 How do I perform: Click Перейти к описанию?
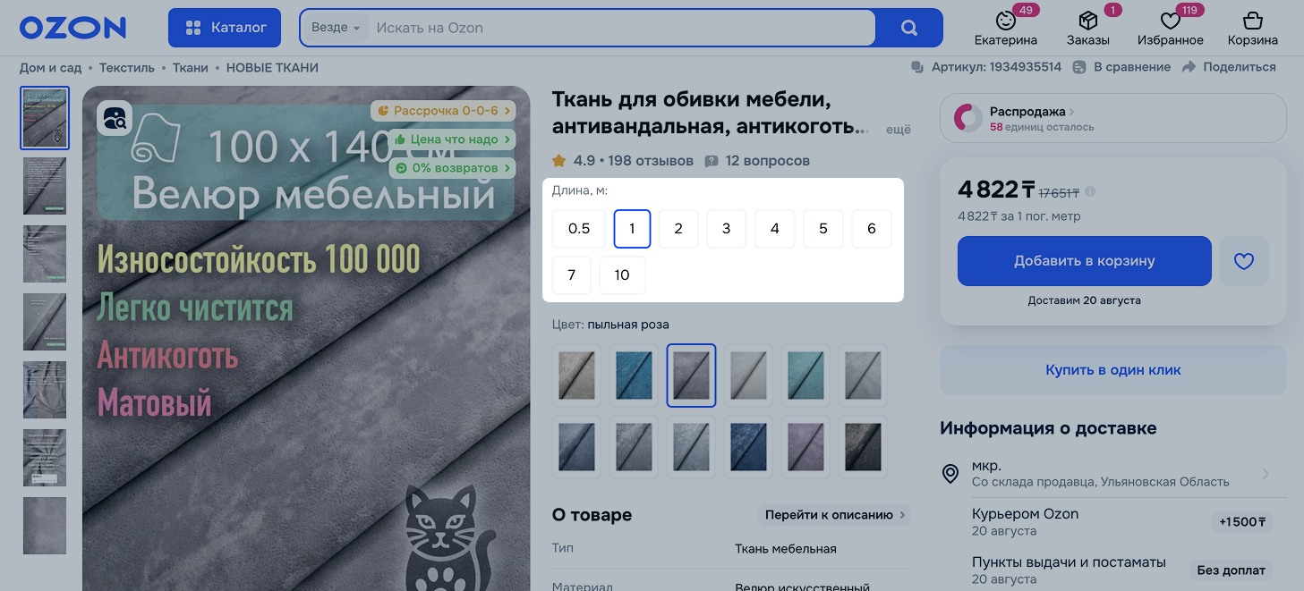[834, 515]
